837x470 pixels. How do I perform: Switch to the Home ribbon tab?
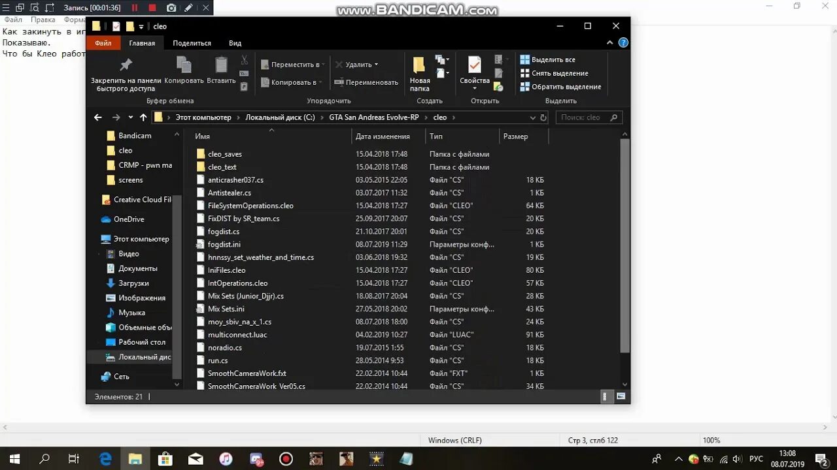[142, 43]
